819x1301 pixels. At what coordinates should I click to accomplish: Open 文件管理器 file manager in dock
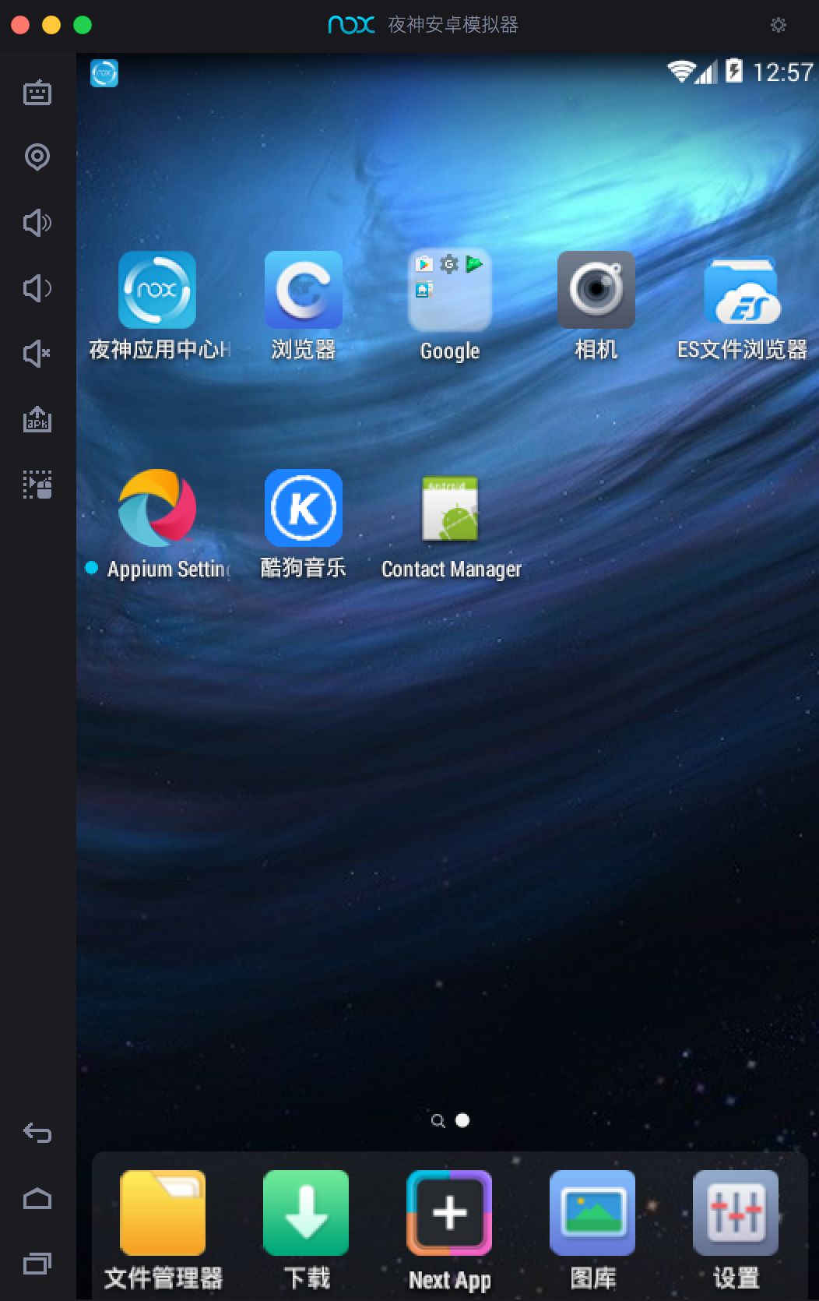click(163, 1213)
